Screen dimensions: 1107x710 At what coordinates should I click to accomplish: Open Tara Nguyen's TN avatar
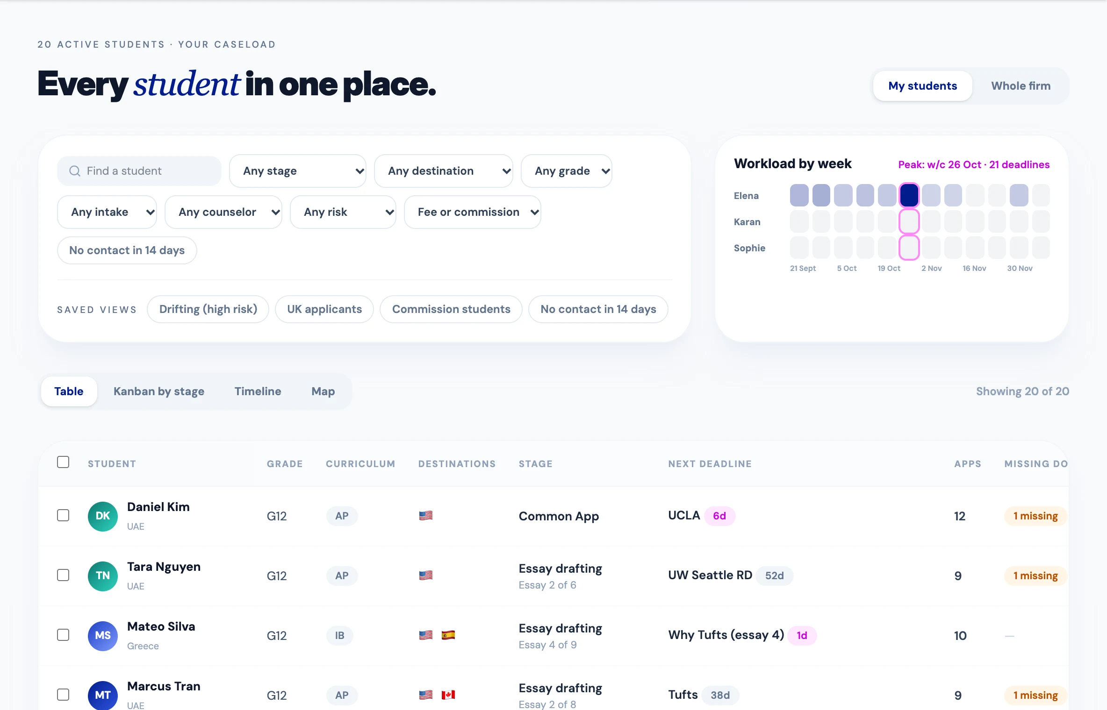tap(103, 576)
